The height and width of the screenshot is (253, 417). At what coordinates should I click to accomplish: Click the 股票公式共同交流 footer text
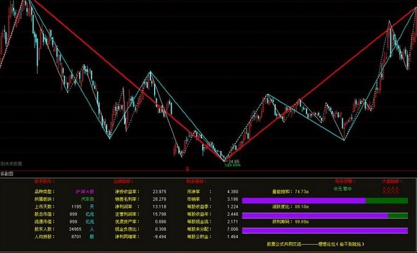click(x=284, y=244)
